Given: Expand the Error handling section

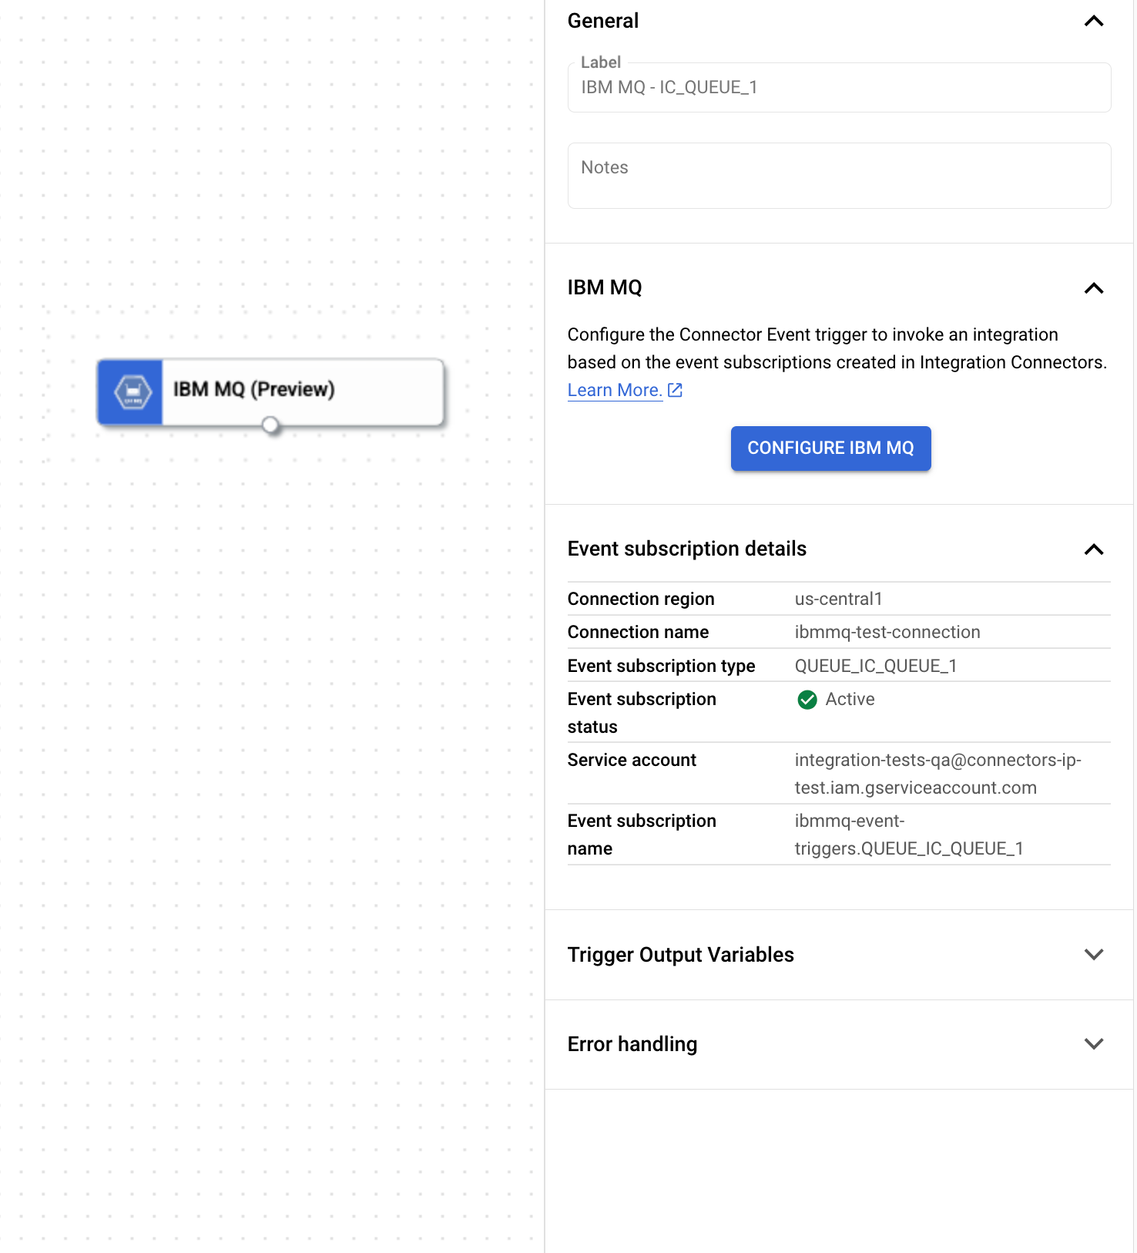Looking at the screenshot, I should click(1094, 1043).
